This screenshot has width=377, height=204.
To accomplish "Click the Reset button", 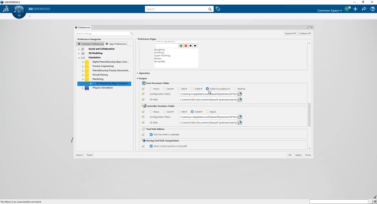I will click(x=90, y=155).
